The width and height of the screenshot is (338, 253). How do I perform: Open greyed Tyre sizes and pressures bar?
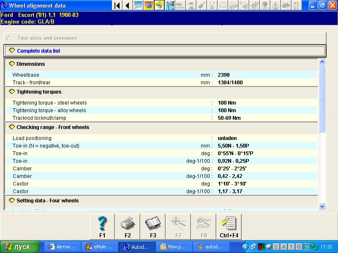point(165,38)
